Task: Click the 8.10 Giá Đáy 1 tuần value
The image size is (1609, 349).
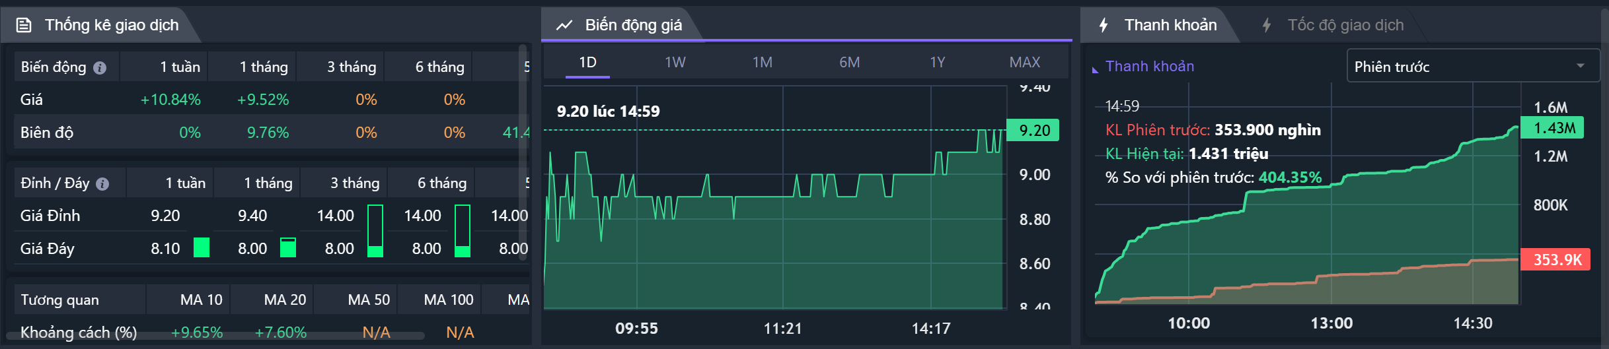Action: coord(165,249)
